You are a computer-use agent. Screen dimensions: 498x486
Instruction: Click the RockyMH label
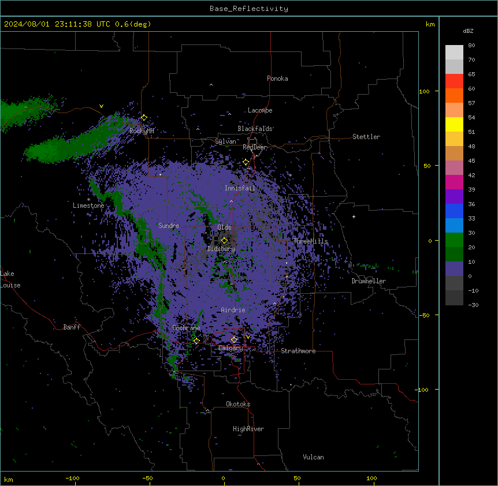tap(142, 131)
